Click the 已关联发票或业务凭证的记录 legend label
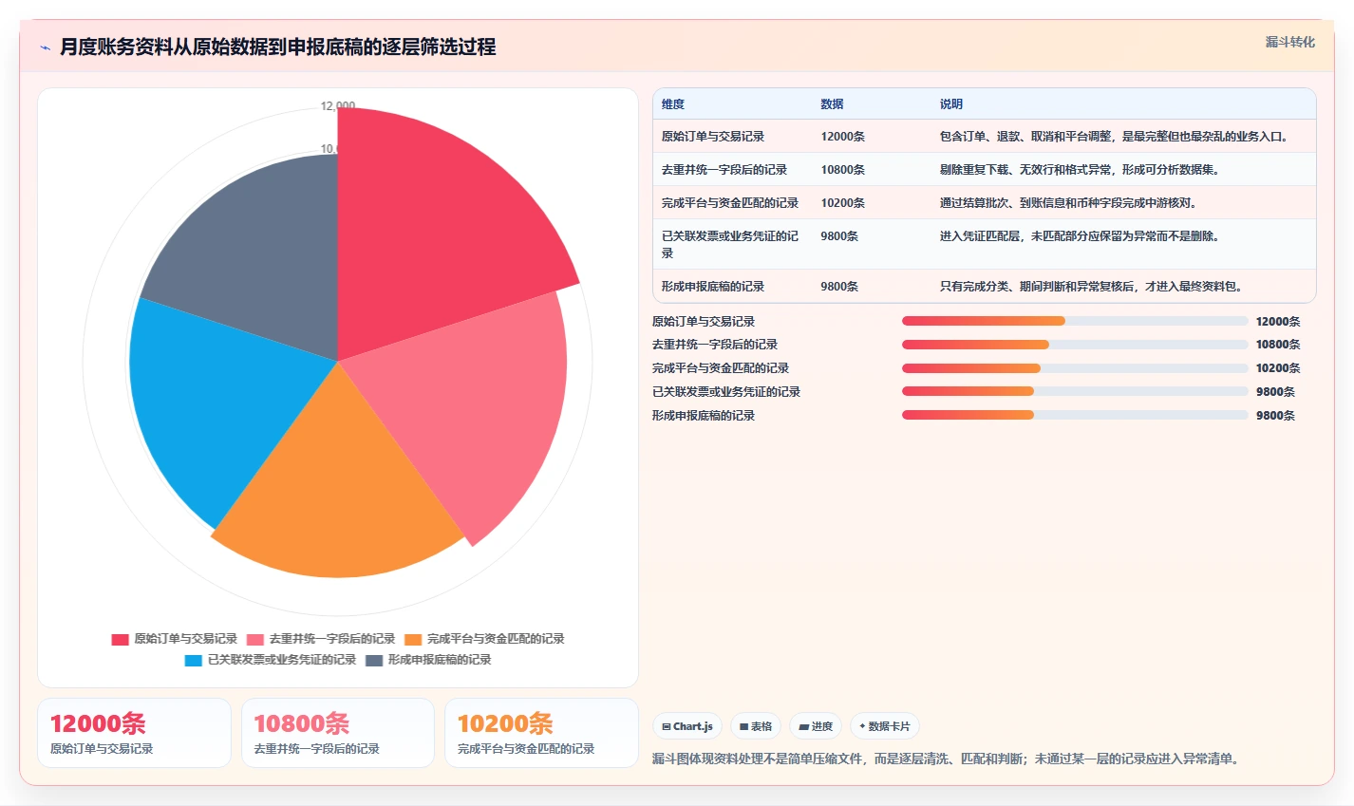Viewport: 1354px width, 806px height. [282, 660]
